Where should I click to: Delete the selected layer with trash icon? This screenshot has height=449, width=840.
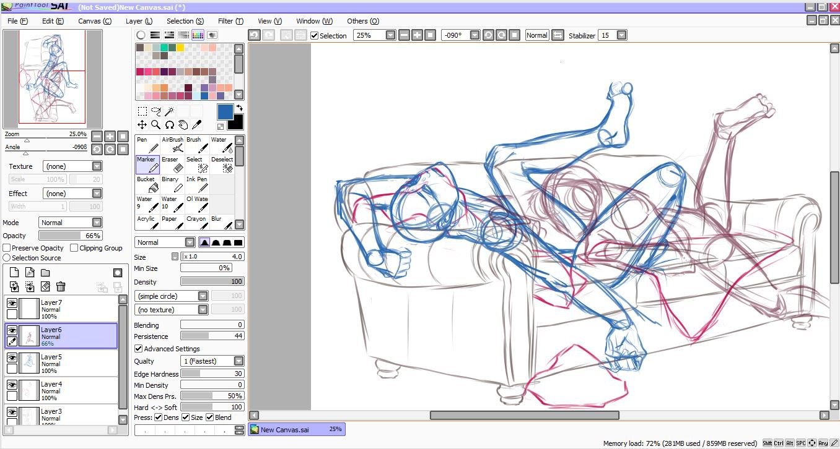pos(61,286)
